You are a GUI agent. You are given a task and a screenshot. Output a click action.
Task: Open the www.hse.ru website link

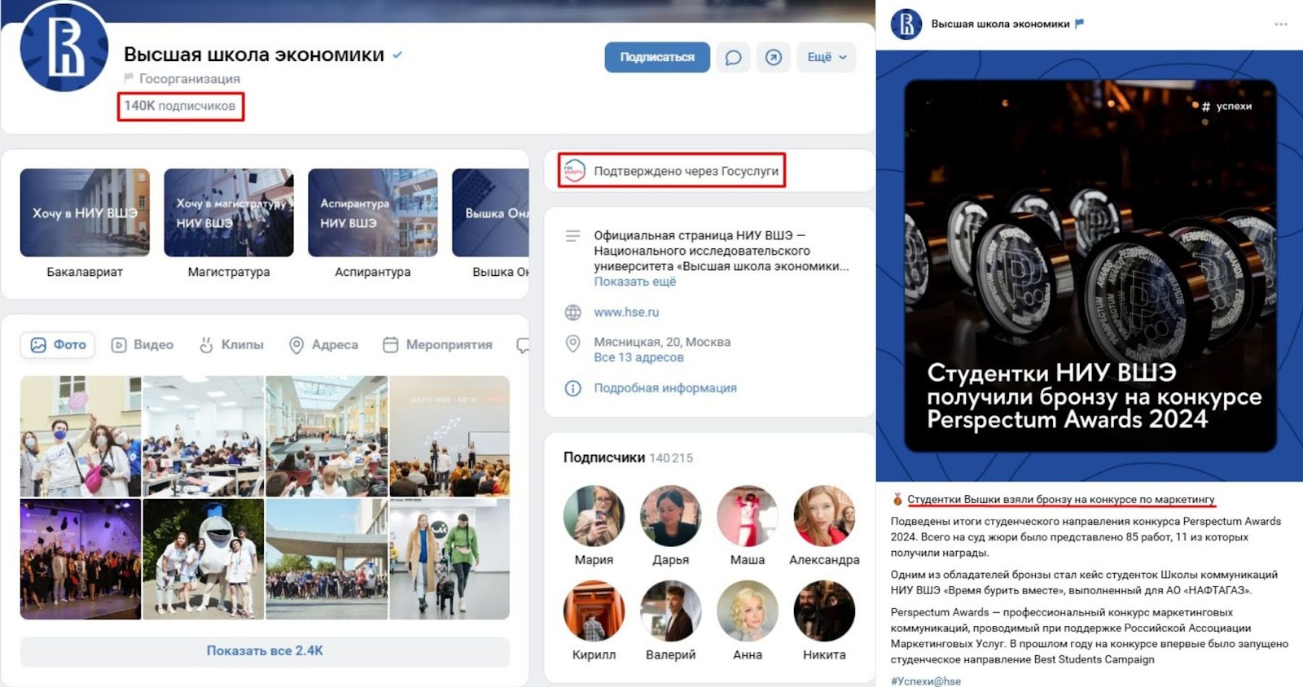(626, 312)
